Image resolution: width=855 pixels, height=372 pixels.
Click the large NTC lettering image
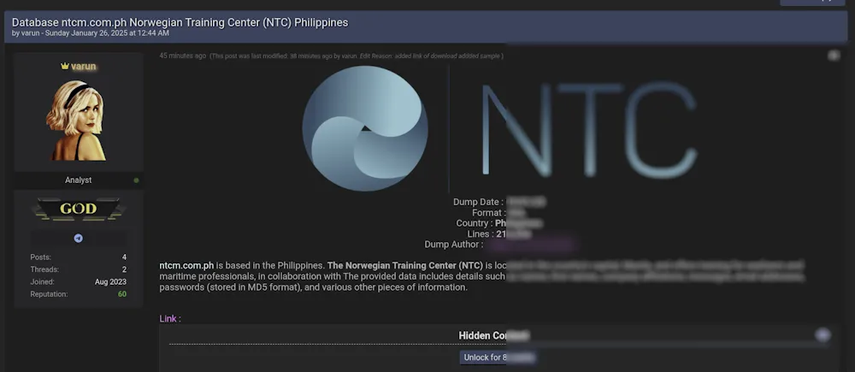(x=589, y=130)
